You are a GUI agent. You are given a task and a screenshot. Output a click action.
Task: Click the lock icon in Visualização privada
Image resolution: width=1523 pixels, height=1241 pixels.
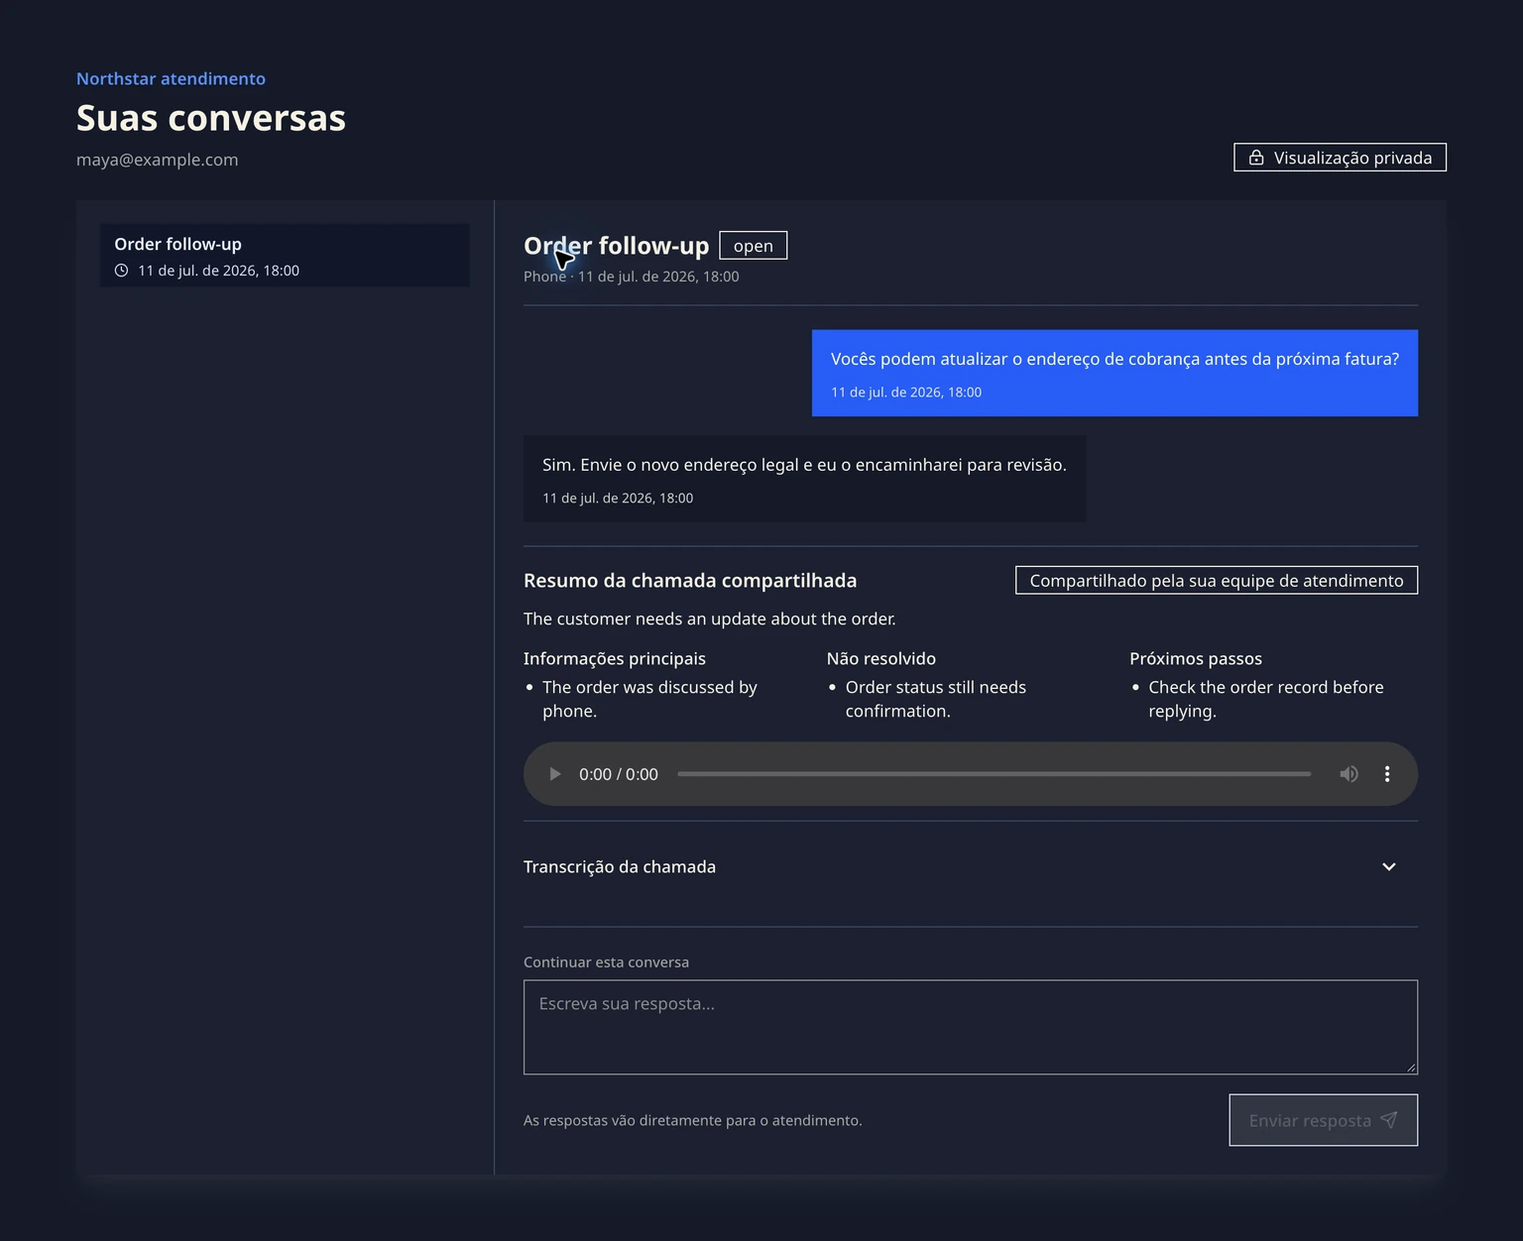pos(1256,158)
